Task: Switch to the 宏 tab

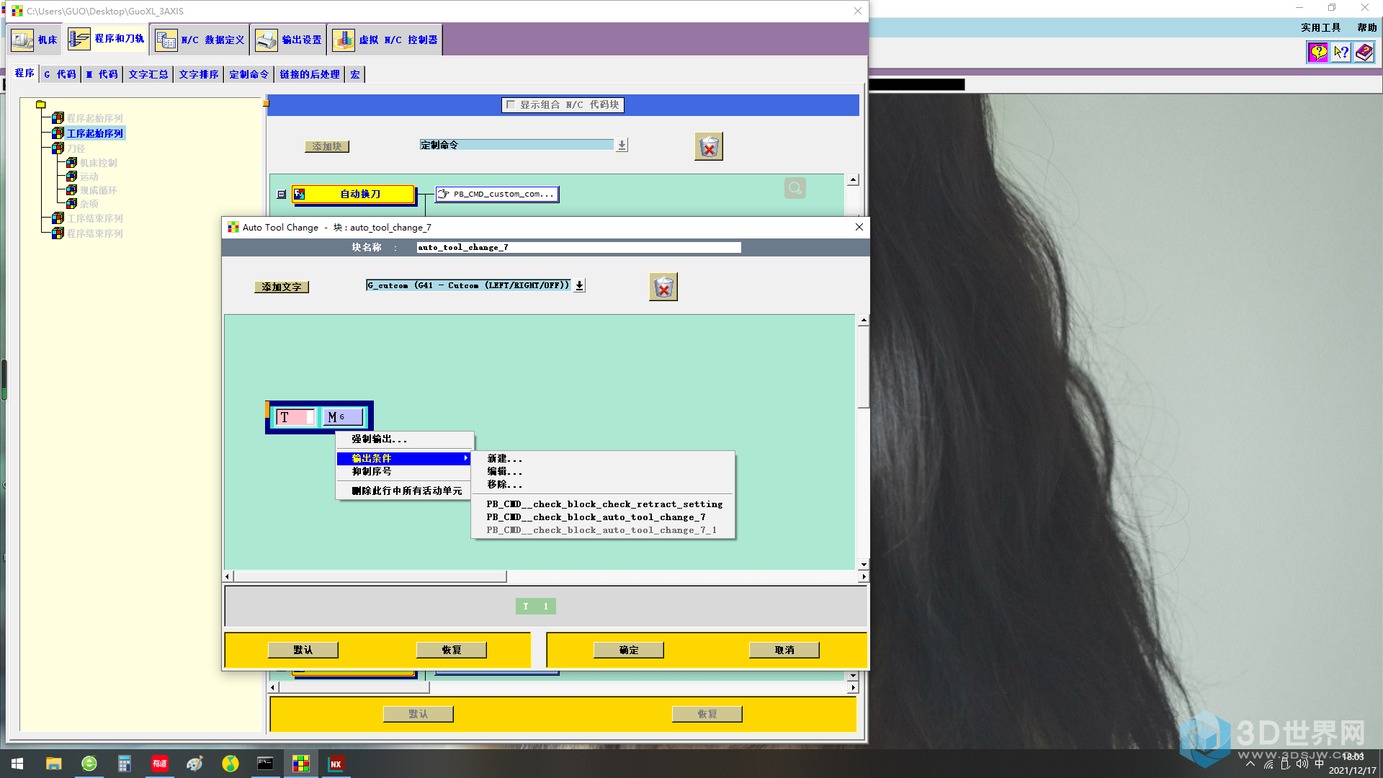Action: 355,74
